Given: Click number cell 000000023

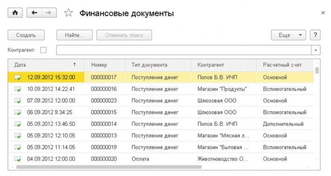Looking at the screenshot, I should pos(104,101).
